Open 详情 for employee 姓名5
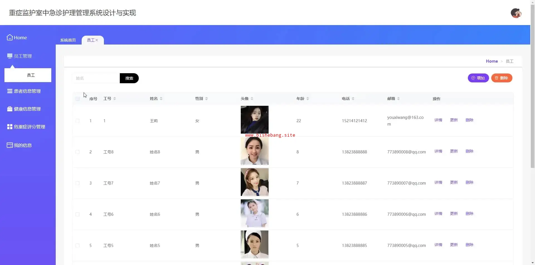Image resolution: width=535 pixels, height=265 pixels. click(438, 245)
